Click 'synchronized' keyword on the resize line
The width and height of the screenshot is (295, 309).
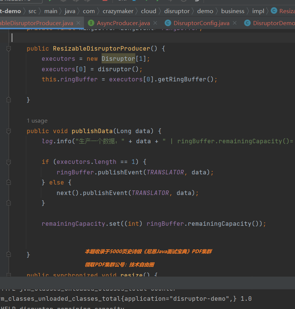(75, 274)
